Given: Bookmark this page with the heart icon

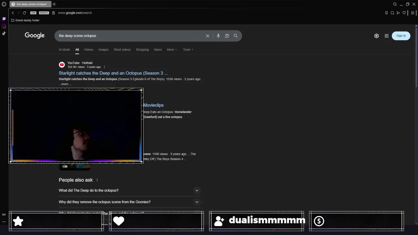Looking at the screenshot, I should point(404,13).
